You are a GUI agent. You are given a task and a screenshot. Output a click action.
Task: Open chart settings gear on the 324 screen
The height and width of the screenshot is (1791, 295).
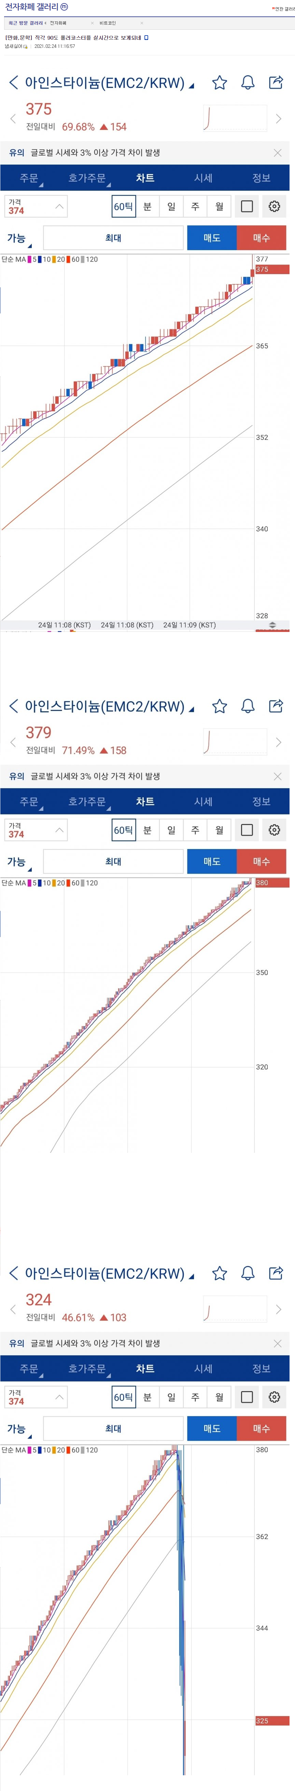pyautogui.click(x=274, y=1398)
